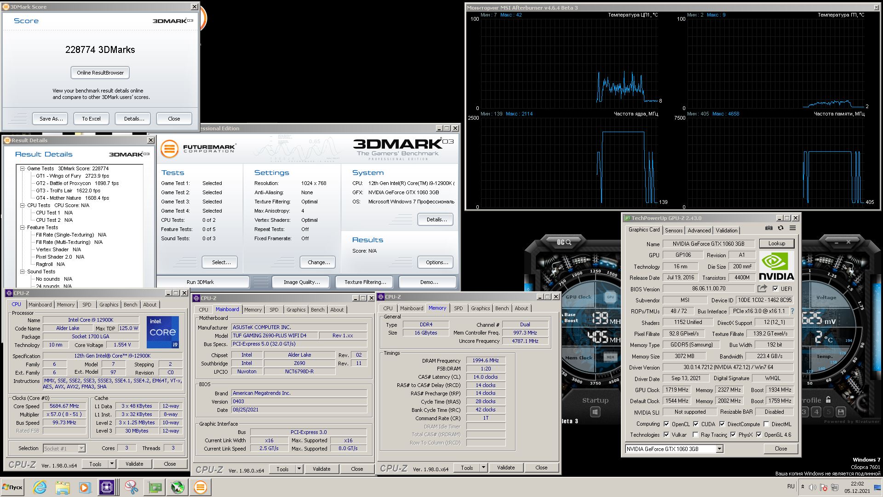
Task: Collapse the Game Tests tree node
Action: click(22, 168)
